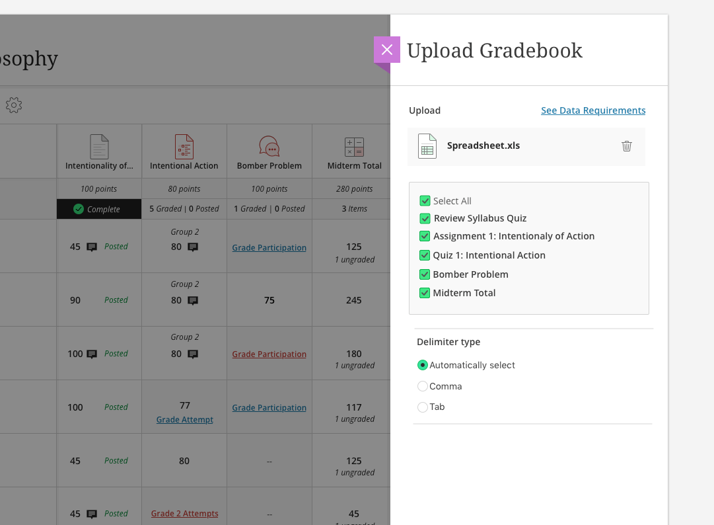Click the Delimiter type heading
714x525 pixels.
point(448,342)
